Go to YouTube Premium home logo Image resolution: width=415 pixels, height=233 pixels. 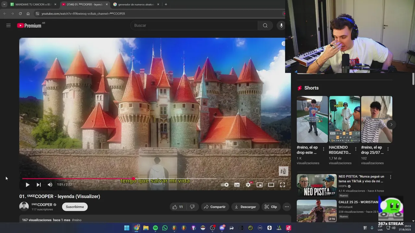(x=29, y=26)
